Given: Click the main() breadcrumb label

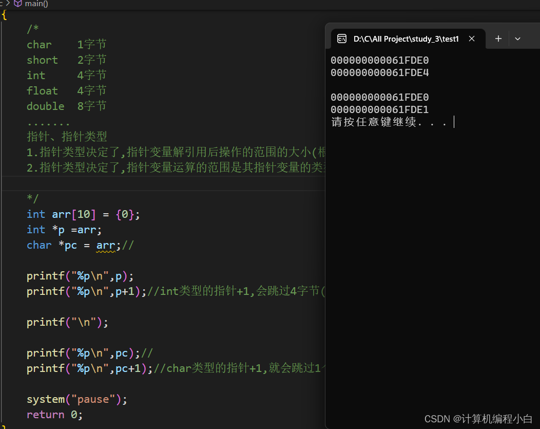Looking at the screenshot, I should click(36, 4).
